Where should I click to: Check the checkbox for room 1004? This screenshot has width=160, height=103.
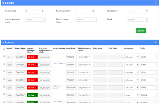4,79
